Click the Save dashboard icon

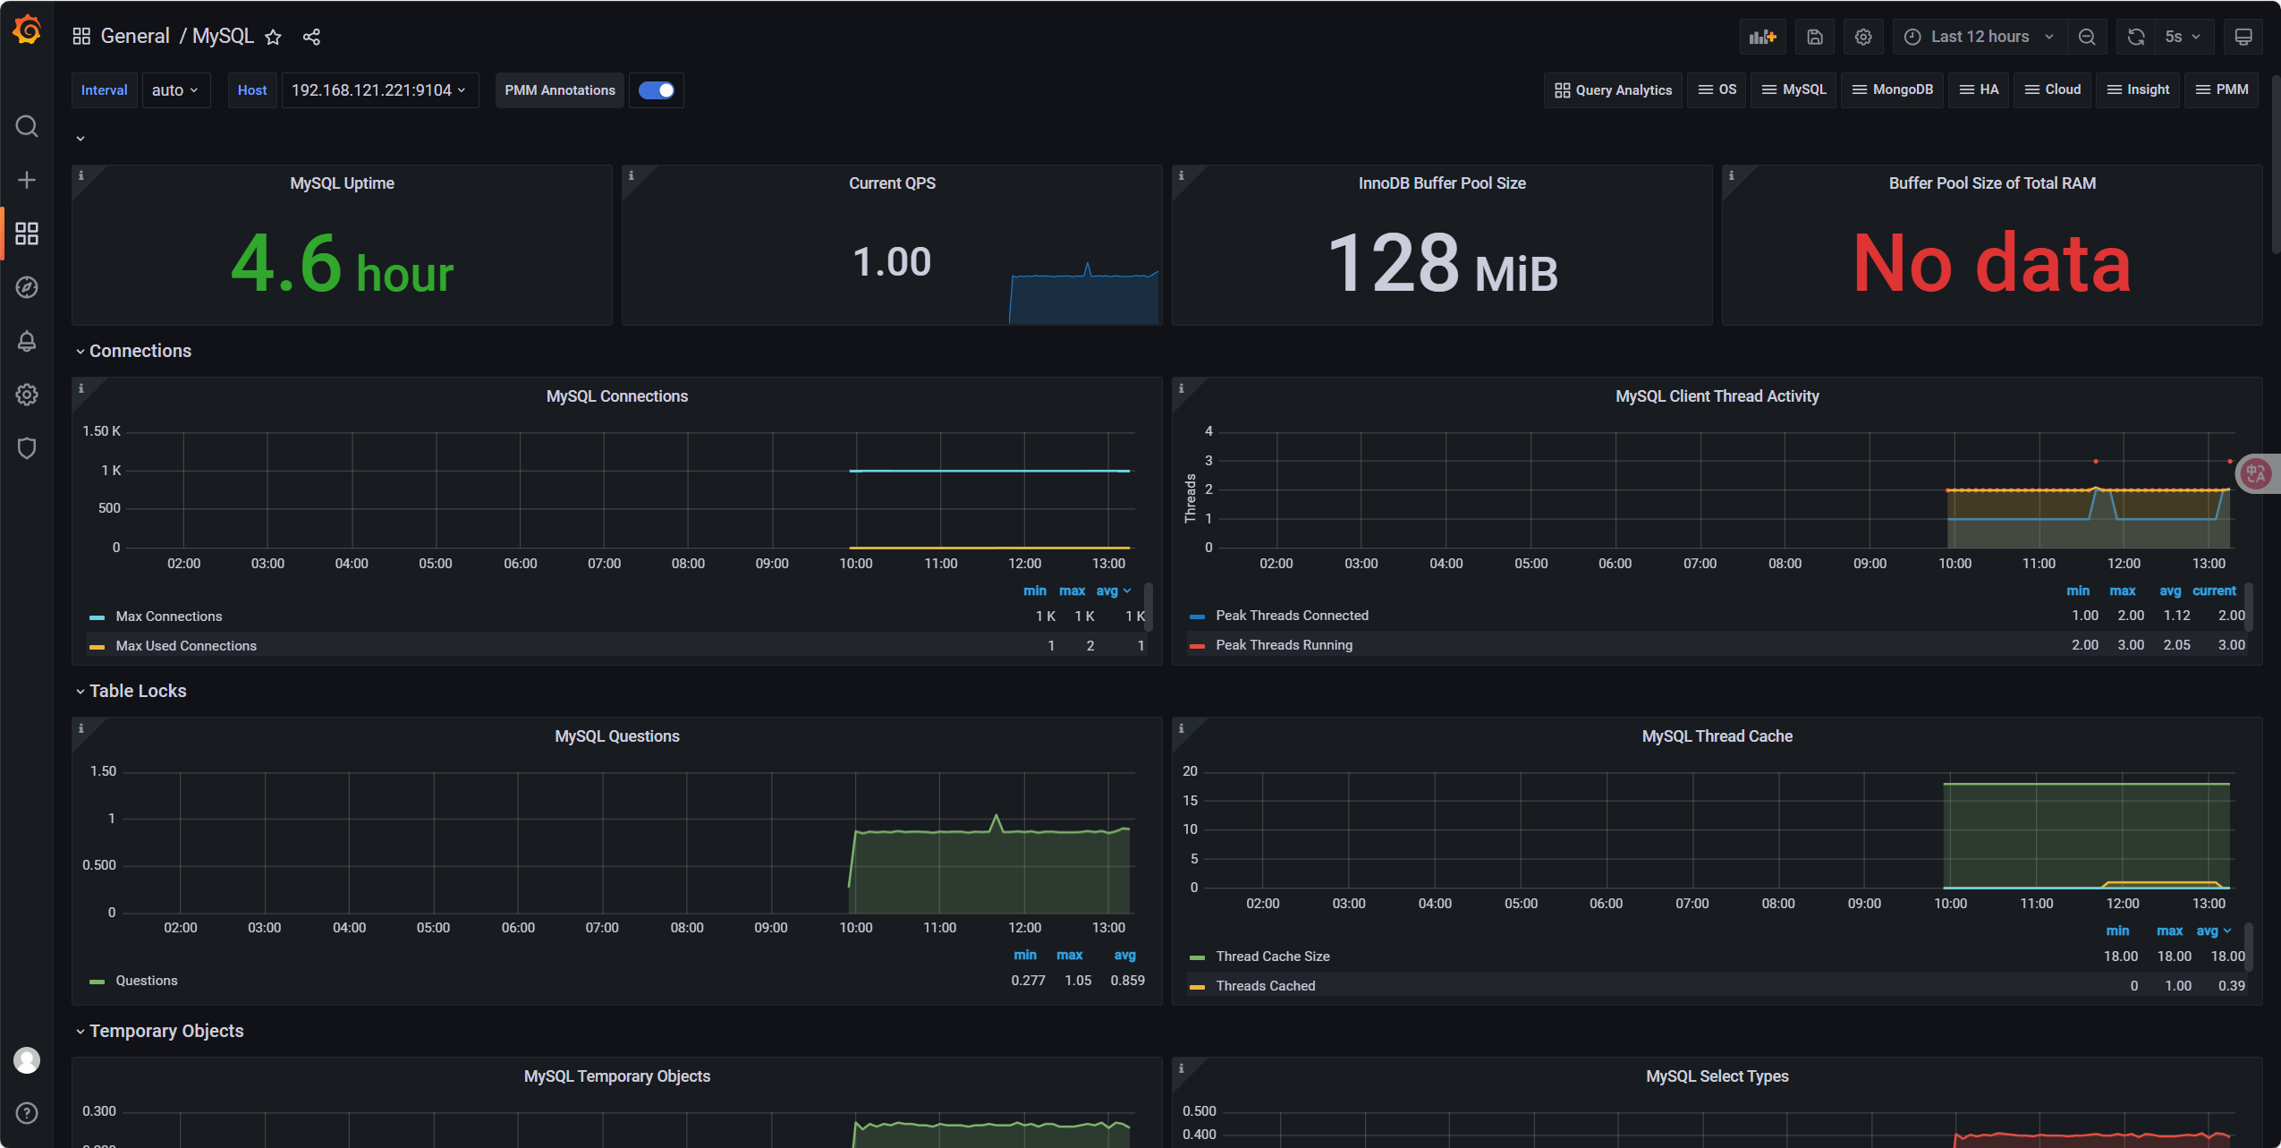pyautogui.click(x=1815, y=37)
